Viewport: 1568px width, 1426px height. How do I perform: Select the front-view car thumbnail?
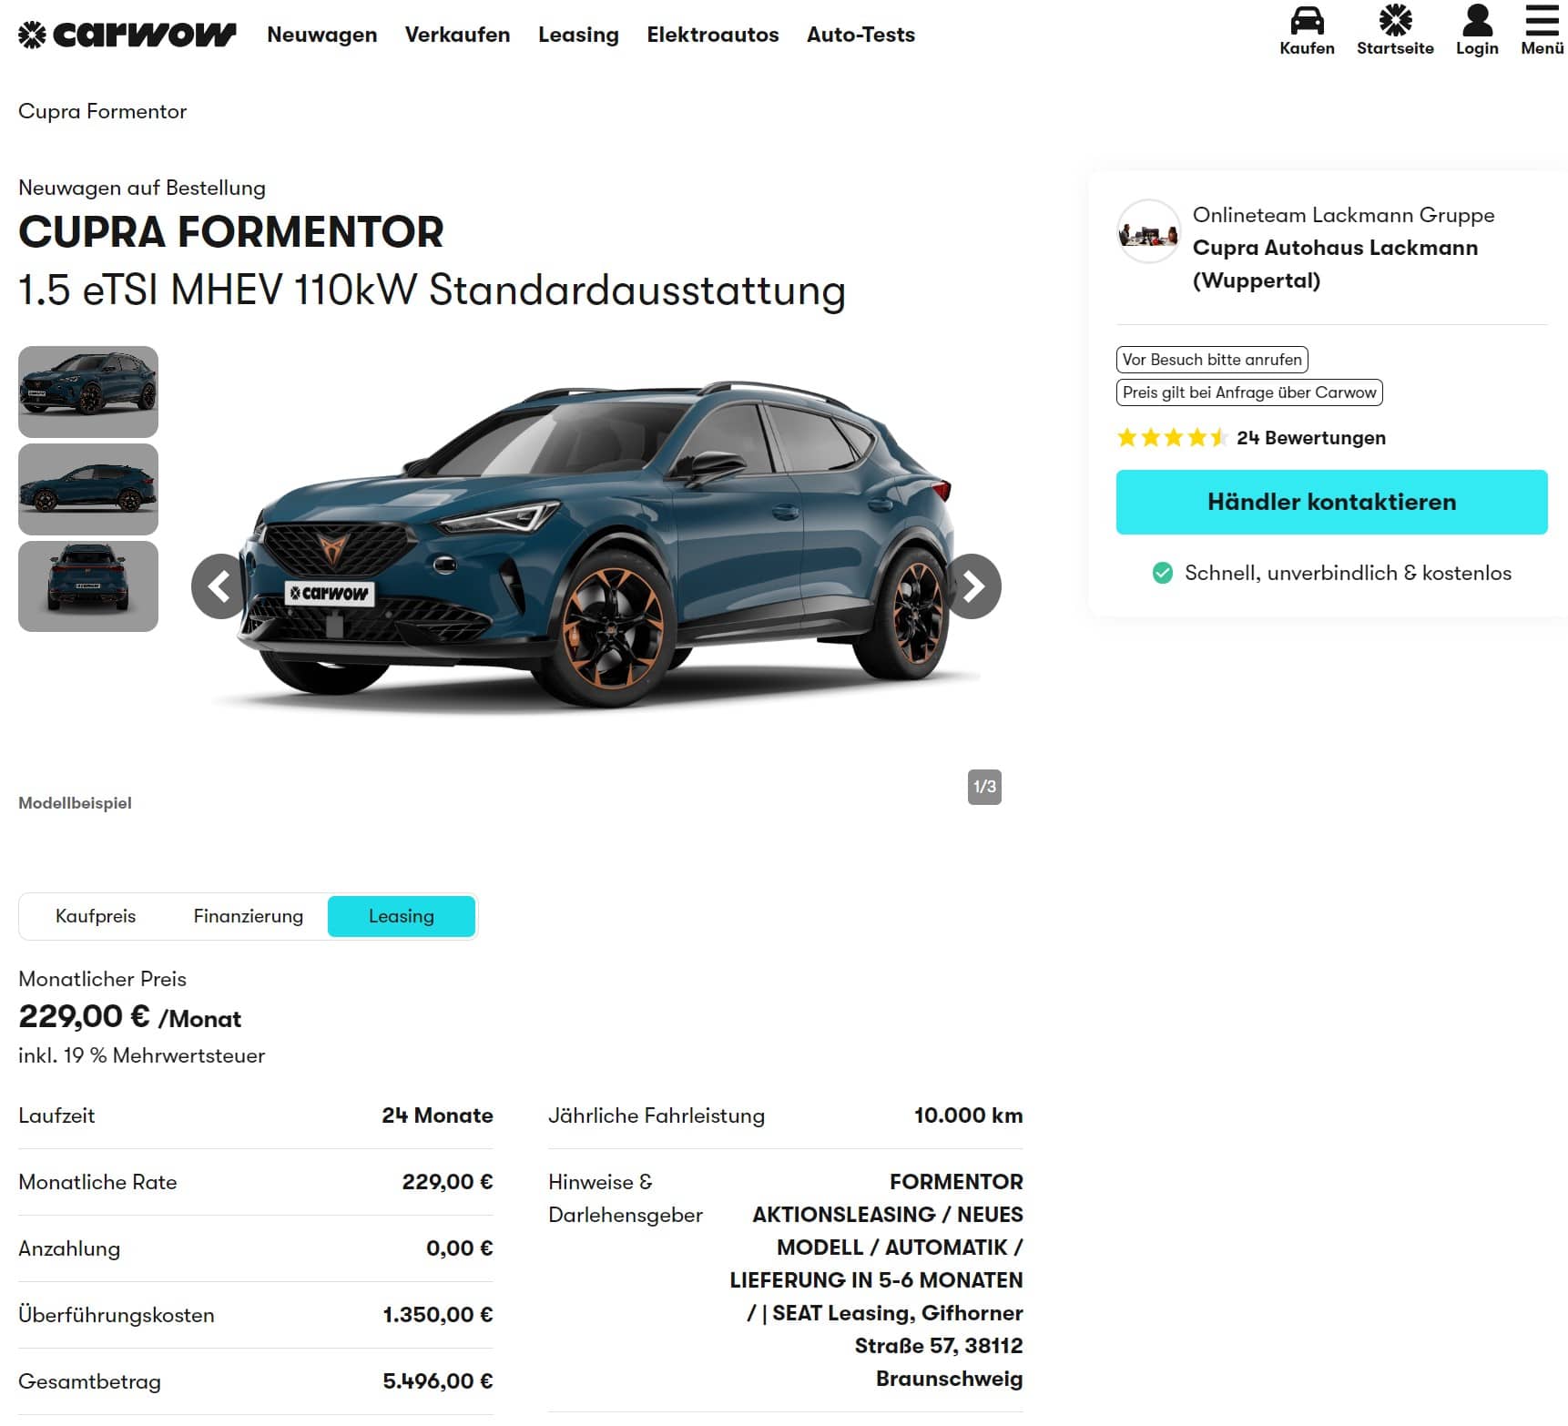point(88,392)
